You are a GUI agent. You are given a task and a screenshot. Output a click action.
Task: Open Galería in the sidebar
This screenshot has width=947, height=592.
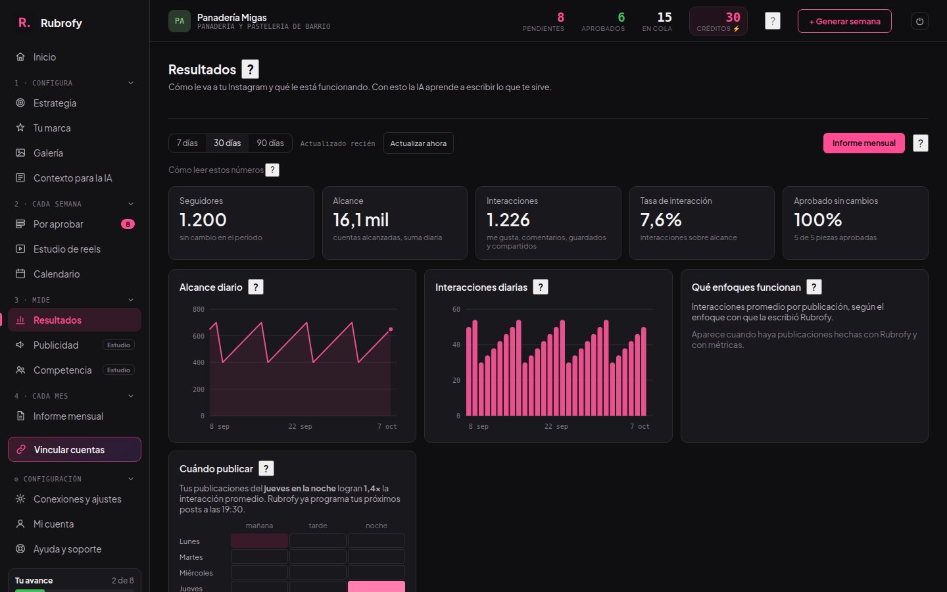(x=74, y=153)
